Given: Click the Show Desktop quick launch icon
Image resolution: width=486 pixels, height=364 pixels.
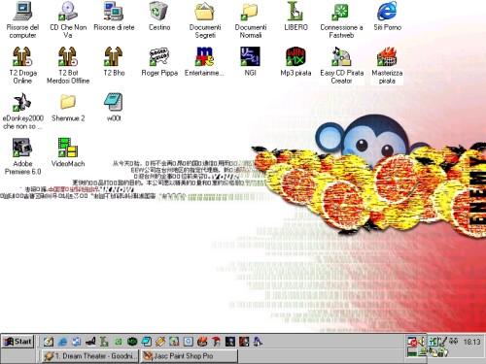Looking at the screenshot, I should click(49, 342).
